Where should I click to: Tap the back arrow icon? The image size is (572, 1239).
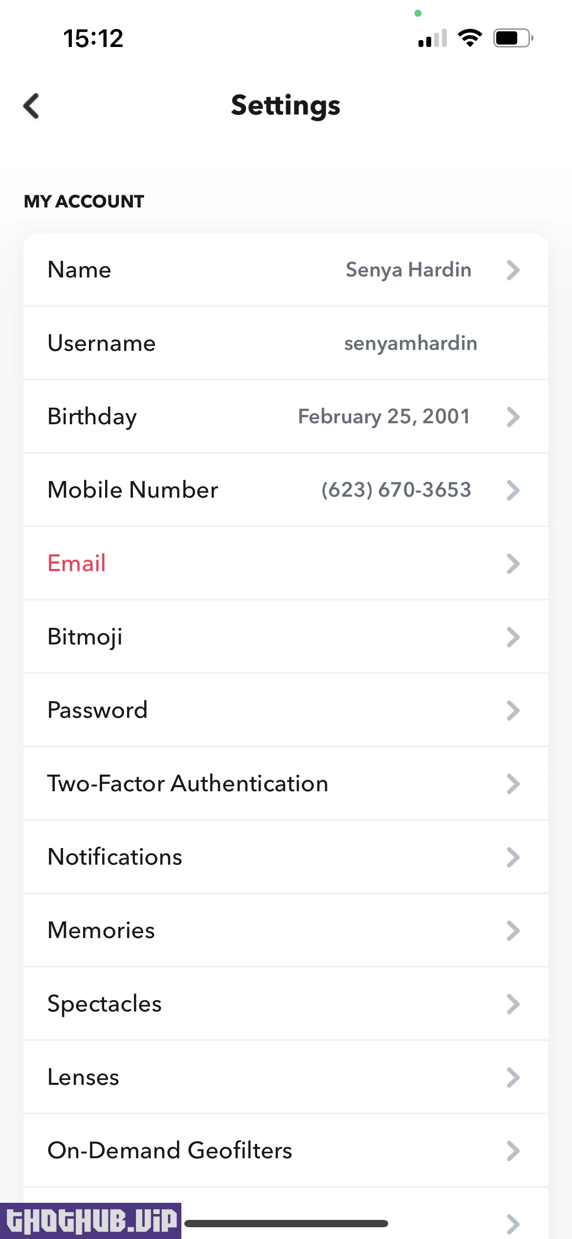(32, 106)
